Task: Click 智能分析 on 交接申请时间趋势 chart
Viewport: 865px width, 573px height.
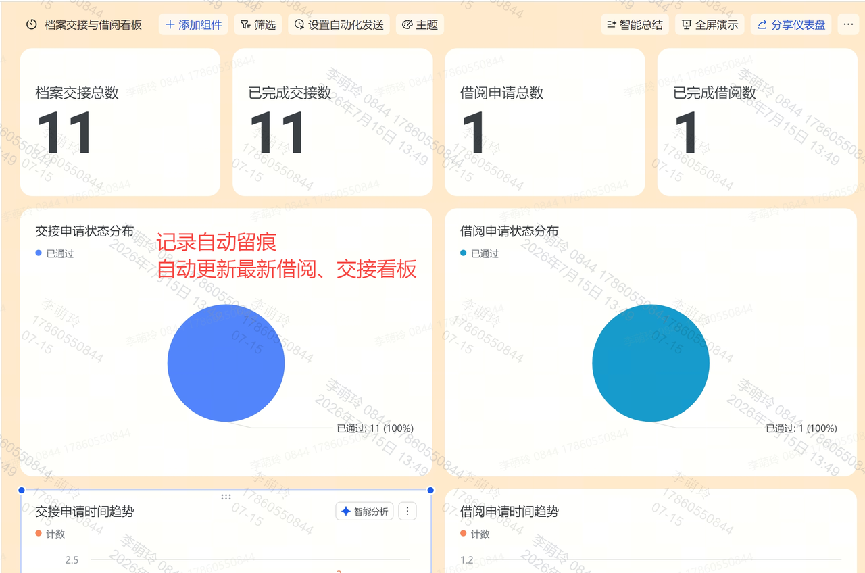Action: 364,512
